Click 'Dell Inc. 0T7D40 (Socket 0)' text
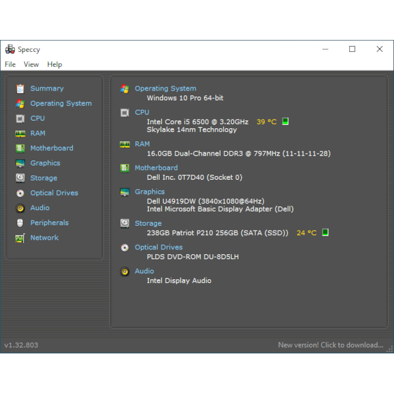394x394 pixels. point(194,177)
